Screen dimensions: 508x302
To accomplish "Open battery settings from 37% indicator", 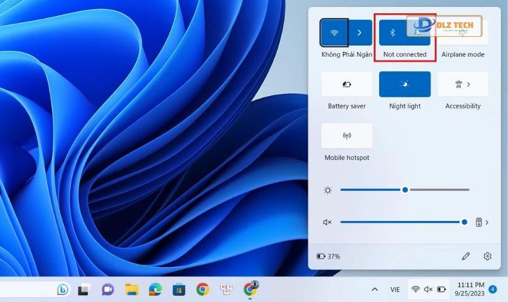I will pos(328,256).
